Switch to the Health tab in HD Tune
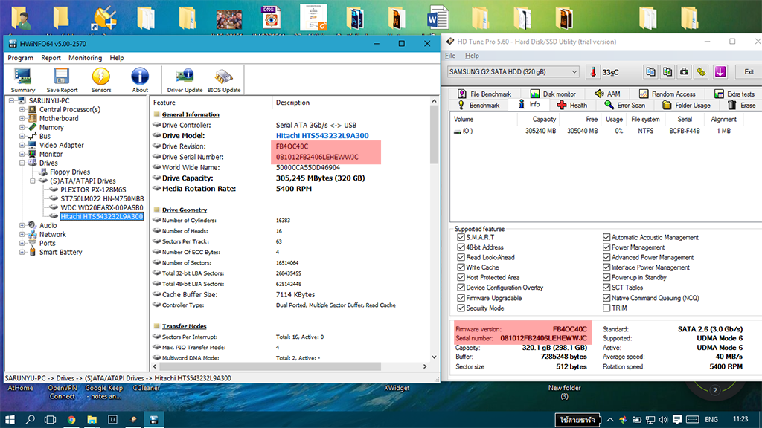Viewport: 762px width, 428px height. 572,105
